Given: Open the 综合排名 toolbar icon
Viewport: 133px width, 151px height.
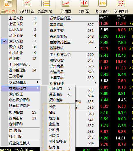Looking at the screenshot, I should pos(45,7).
